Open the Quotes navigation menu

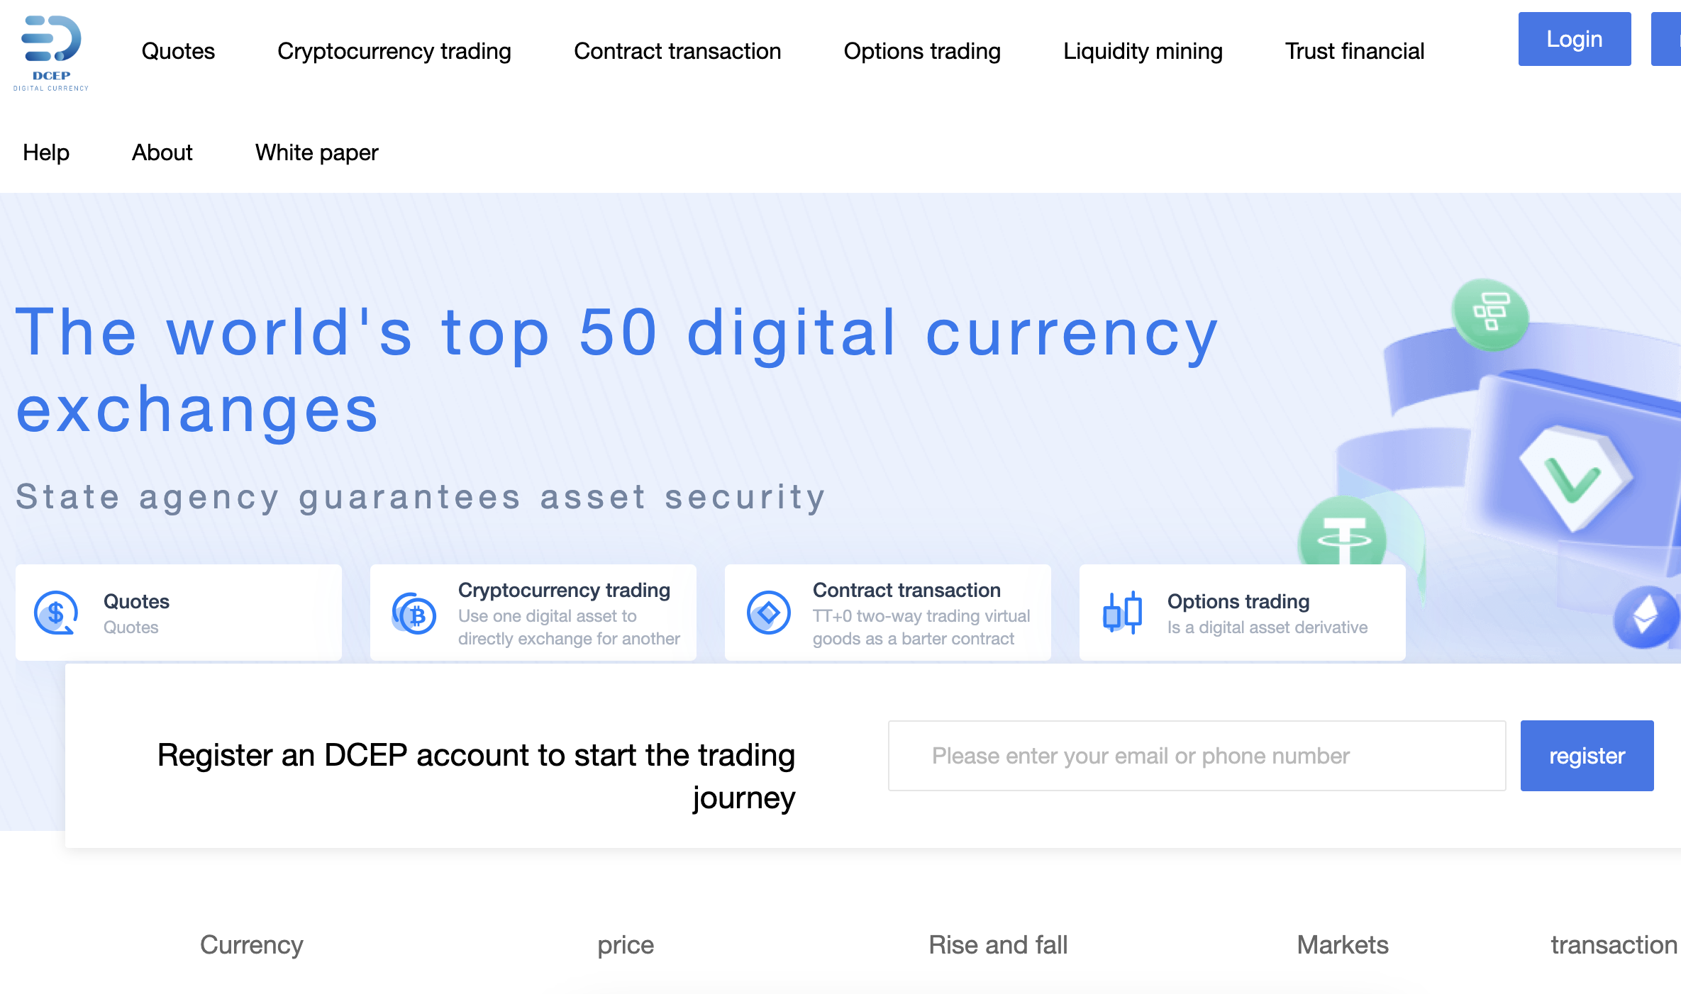click(177, 50)
